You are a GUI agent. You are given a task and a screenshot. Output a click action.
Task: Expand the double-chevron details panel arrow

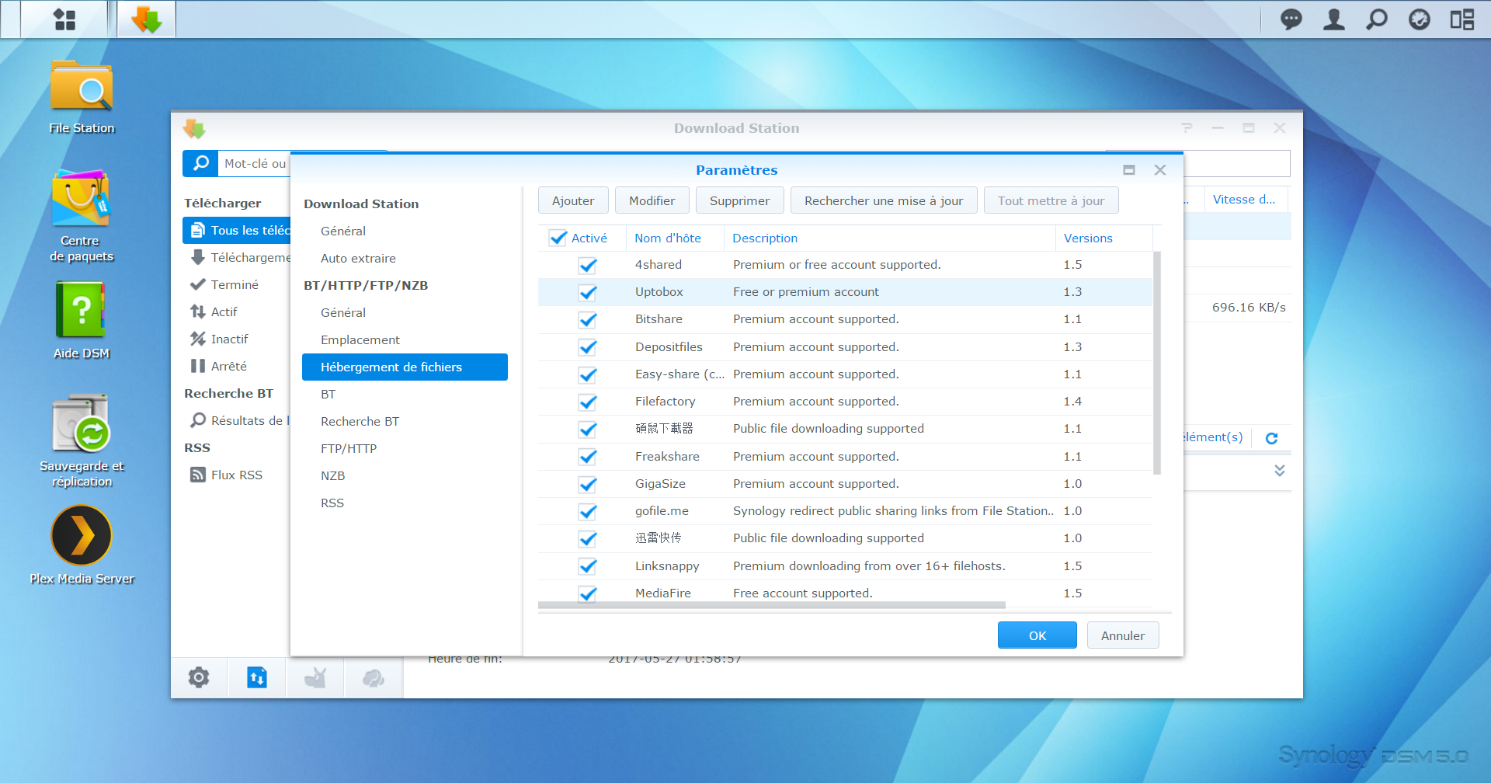click(x=1279, y=471)
